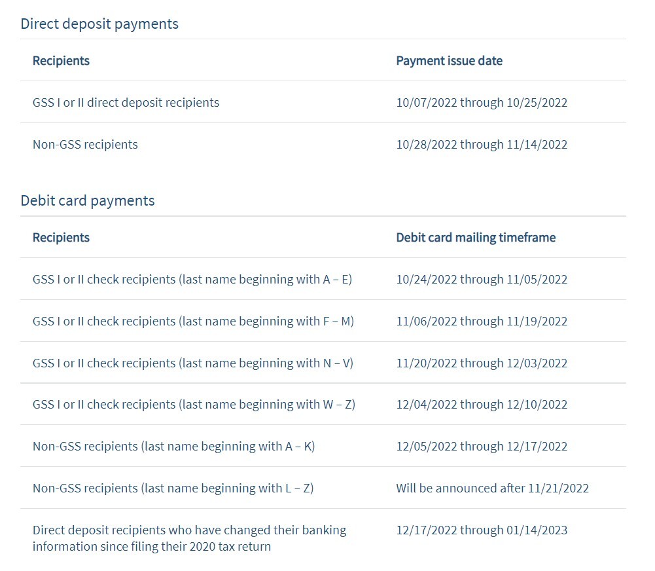The height and width of the screenshot is (571, 655).
Task: Click the "Debit card payments" heading
Action: (x=88, y=200)
